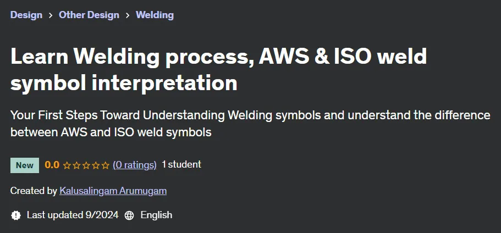Click the Last updated badge icon

pos(15,215)
